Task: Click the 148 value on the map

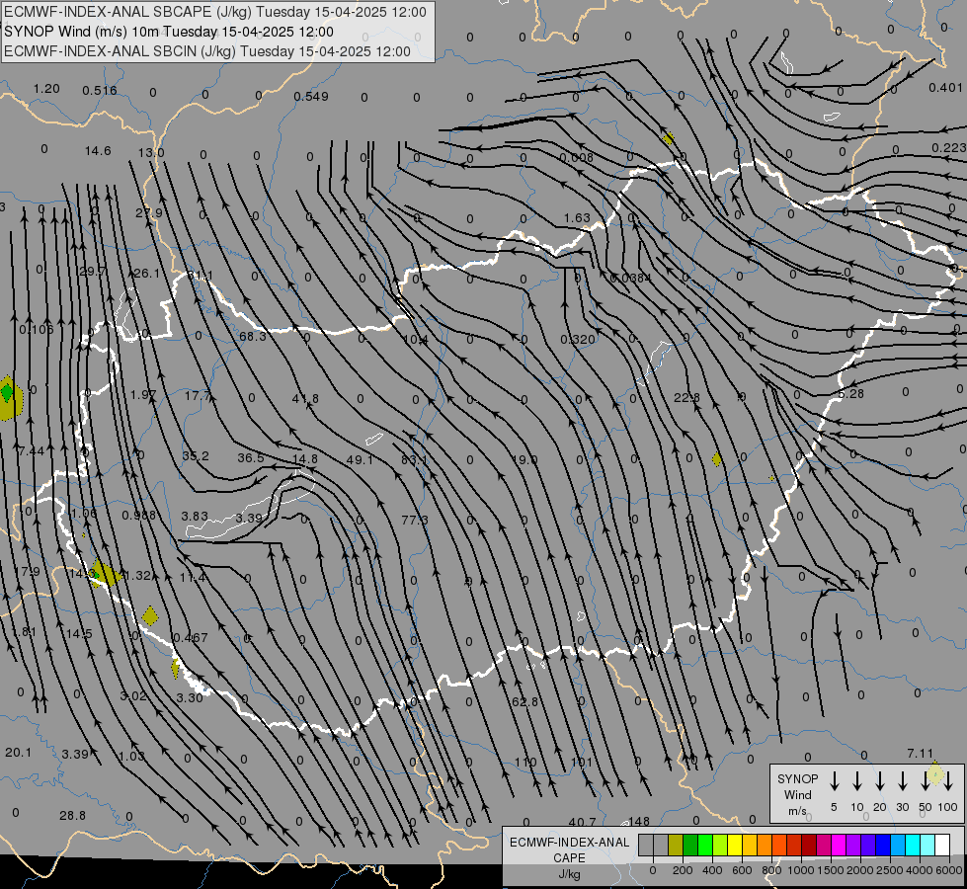Action: coord(639,821)
